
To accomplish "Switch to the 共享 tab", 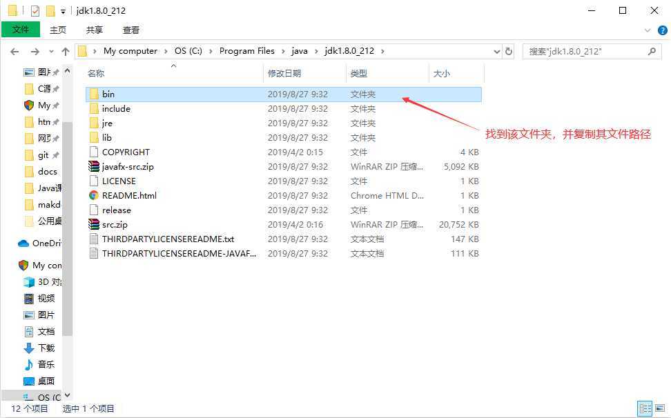I will (x=95, y=30).
